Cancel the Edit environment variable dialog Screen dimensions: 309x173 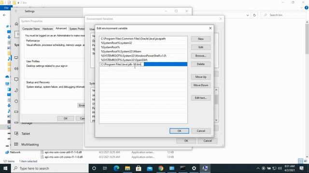[x=201, y=131]
